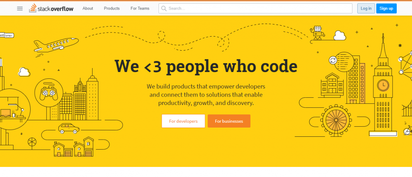This screenshot has width=412, height=177.
Task: Open the hamburger menu icon
Action: click(20, 8)
